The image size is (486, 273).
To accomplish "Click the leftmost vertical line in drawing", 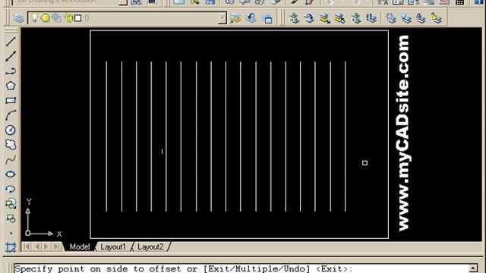I will (x=106, y=136).
